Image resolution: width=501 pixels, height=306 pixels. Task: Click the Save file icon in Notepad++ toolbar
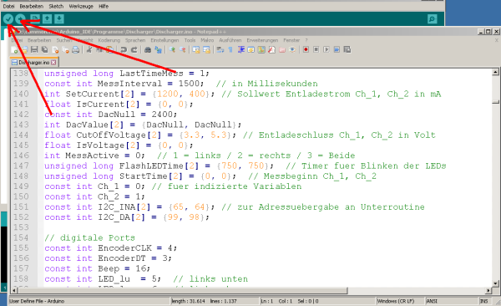pos(34,49)
